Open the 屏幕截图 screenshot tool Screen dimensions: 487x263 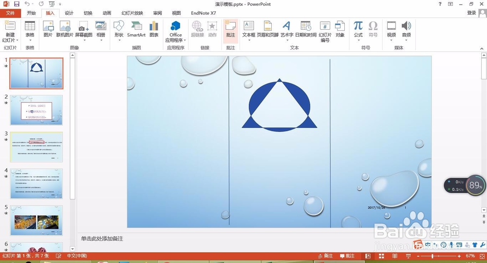[84, 26]
